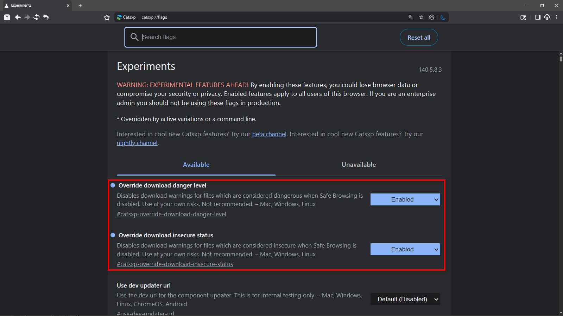Open the beta channel link
This screenshot has width=563, height=316.
(x=269, y=134)
